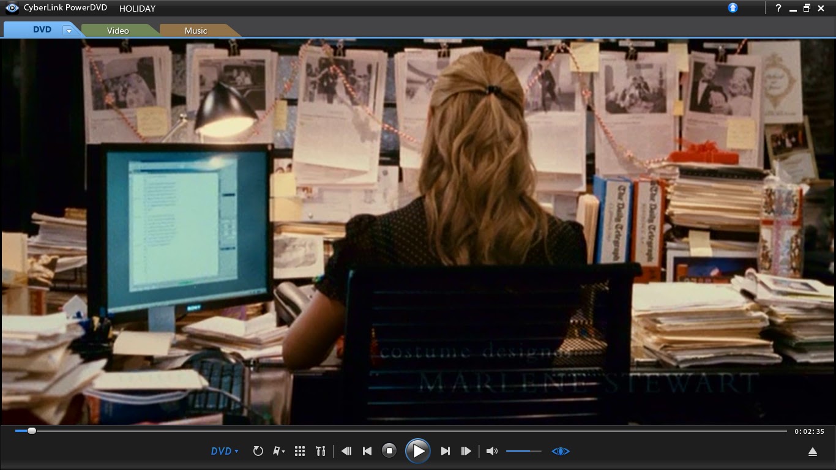This screenshot has width=836, height=470.
Task: Open the settings tools icon
Action: (x=321, y=451)
